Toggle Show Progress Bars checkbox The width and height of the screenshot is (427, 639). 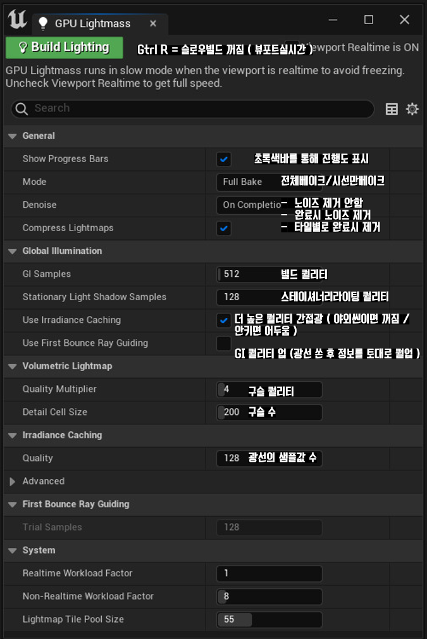point(223,160)
